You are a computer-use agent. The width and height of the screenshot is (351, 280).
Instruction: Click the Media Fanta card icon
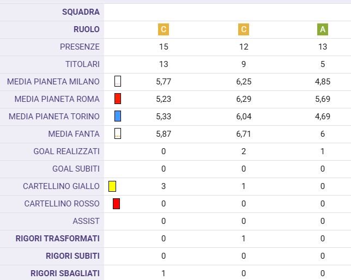pos(118,133)
